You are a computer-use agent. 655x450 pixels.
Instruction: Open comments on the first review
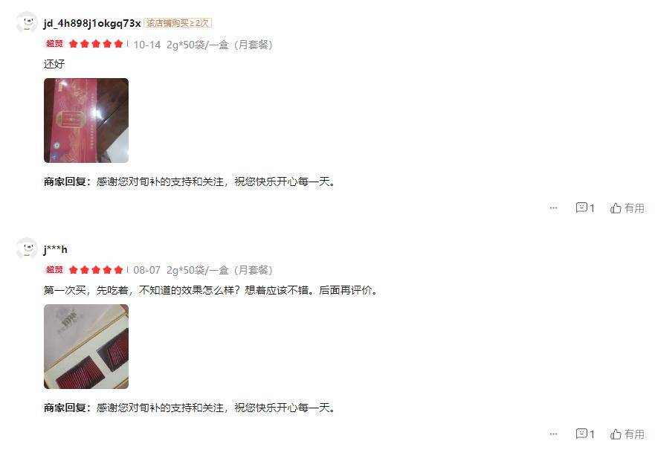[585, 208]
